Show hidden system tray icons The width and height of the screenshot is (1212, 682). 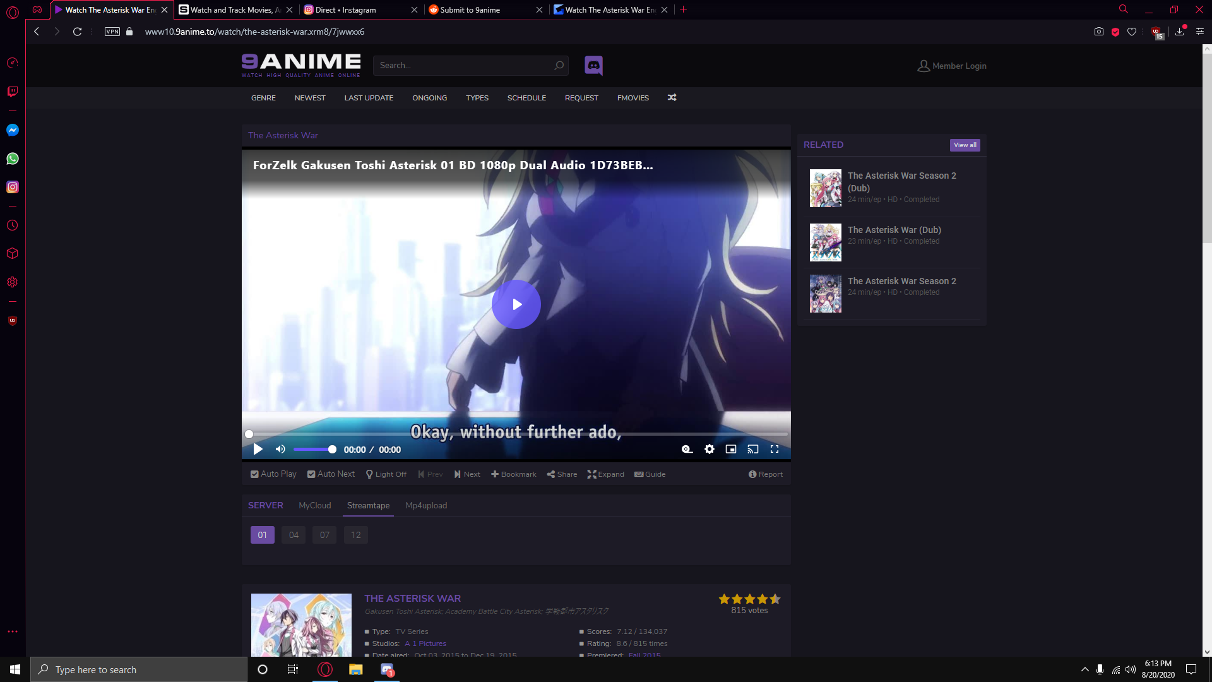coord(1084,669)
